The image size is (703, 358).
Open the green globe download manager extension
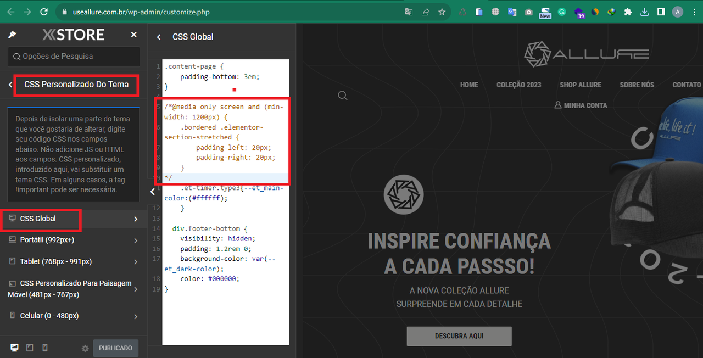(611, 12)
